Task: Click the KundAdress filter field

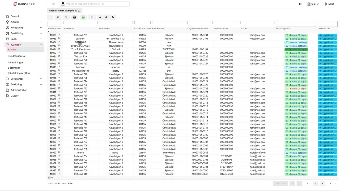Action: point(116,23)
